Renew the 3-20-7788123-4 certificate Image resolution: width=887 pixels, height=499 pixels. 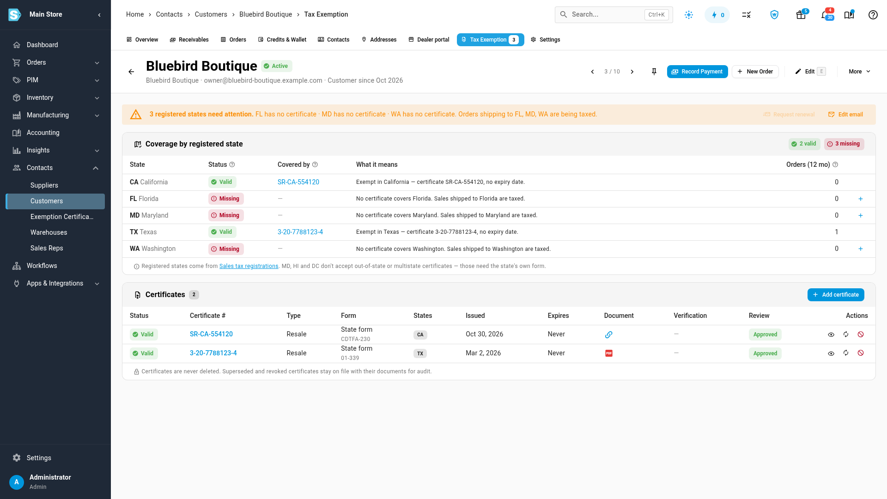(x=846, y=353)
